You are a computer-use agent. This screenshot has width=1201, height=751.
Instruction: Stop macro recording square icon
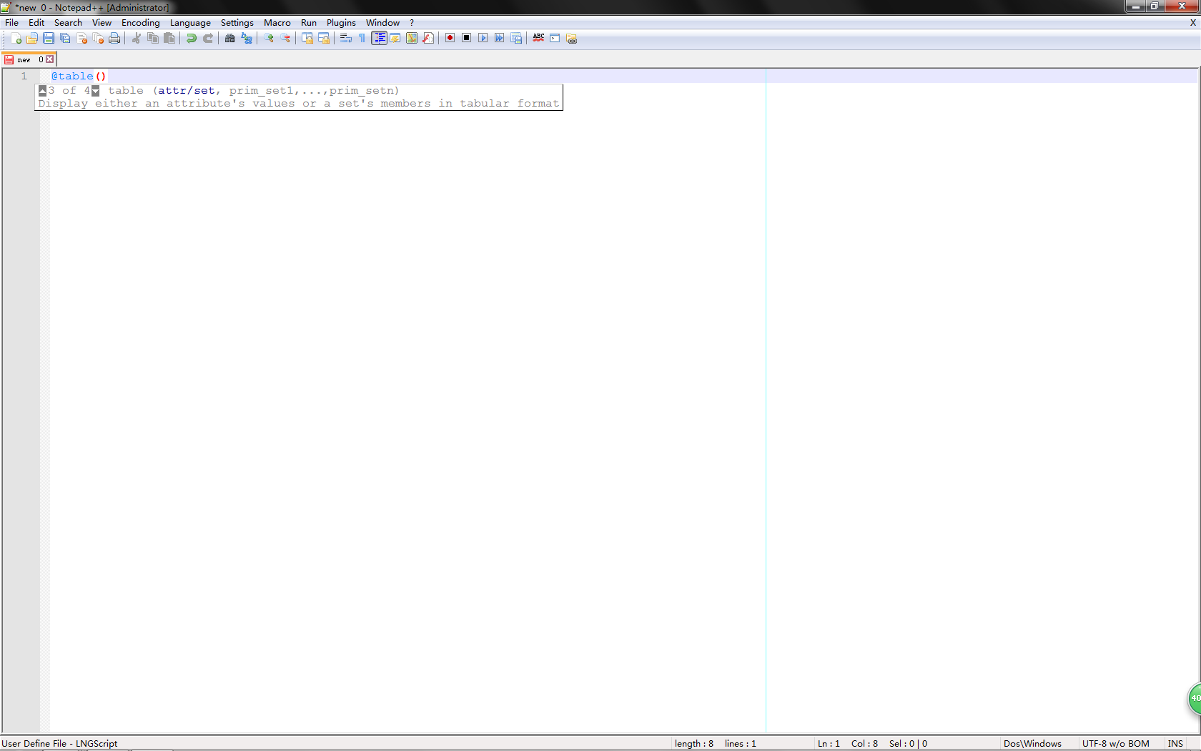click(x=466, y=38)
